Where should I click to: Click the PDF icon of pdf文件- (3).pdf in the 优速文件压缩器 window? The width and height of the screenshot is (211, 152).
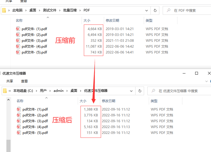coord(19,121)
